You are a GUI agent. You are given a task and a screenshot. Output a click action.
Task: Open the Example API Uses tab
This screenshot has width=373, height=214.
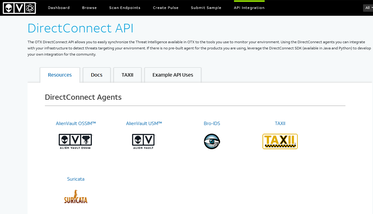(173, 75)
